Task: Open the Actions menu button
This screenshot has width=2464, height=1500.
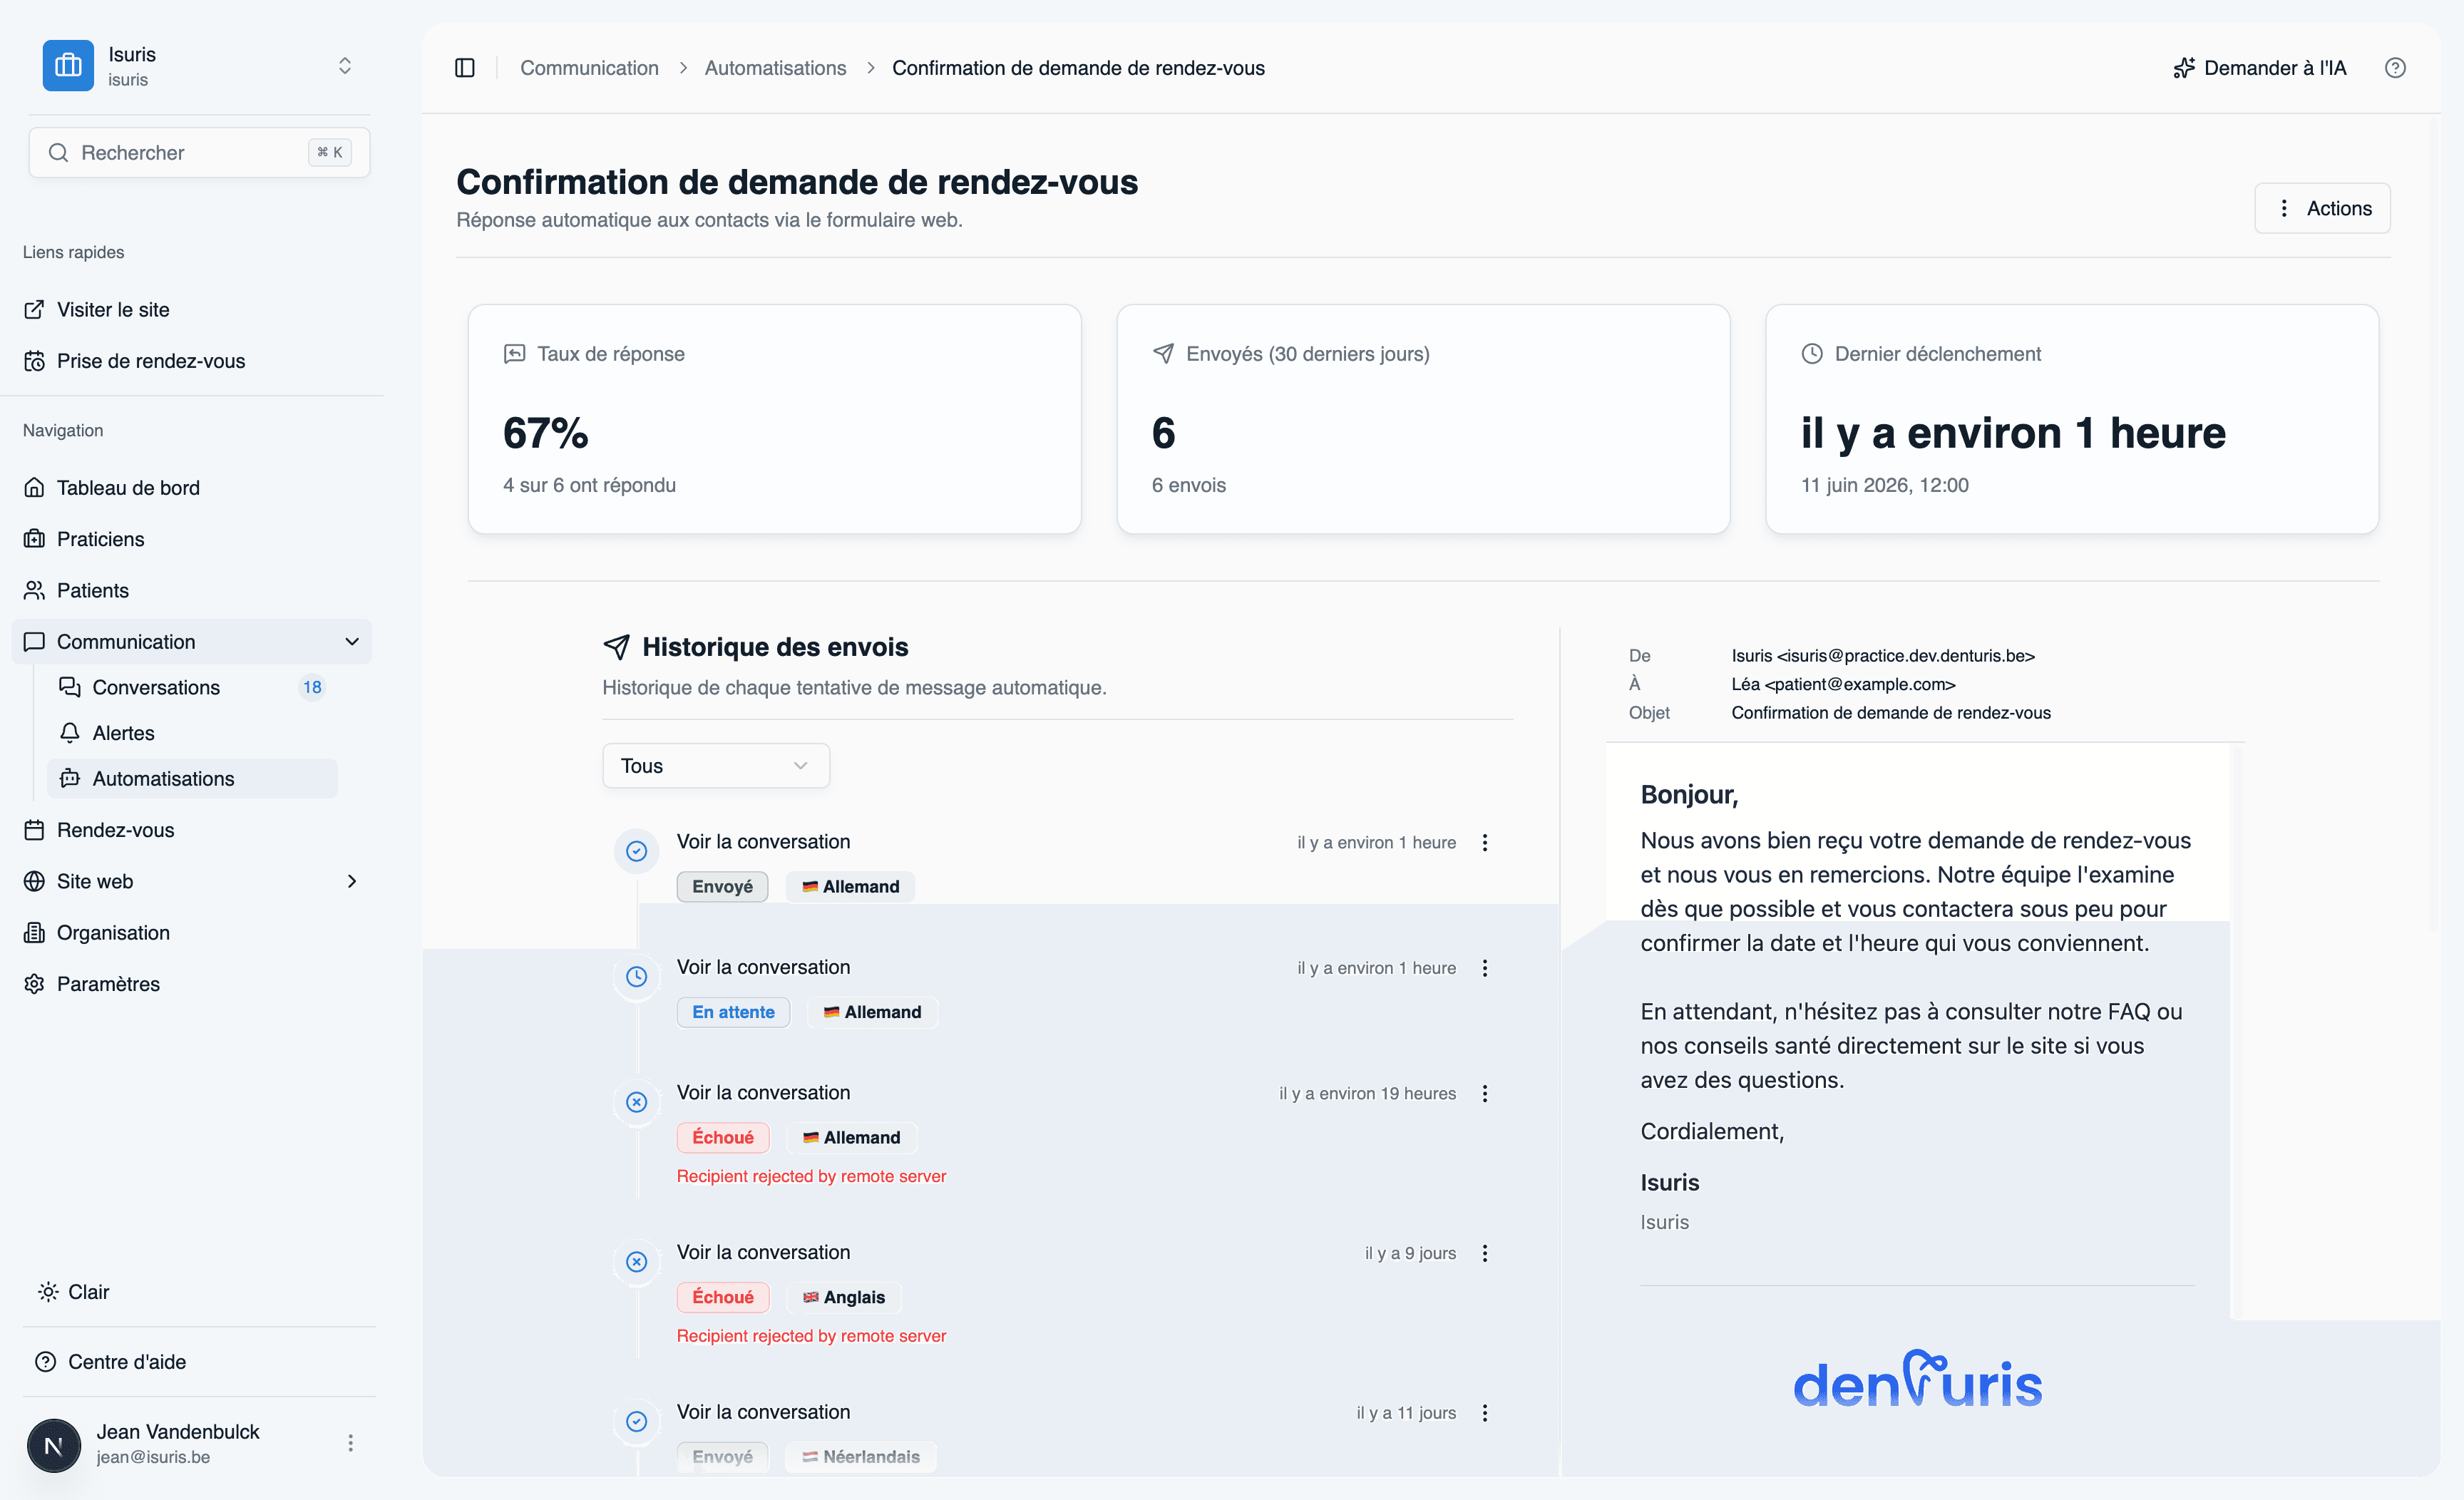Action: [2321, 208]
